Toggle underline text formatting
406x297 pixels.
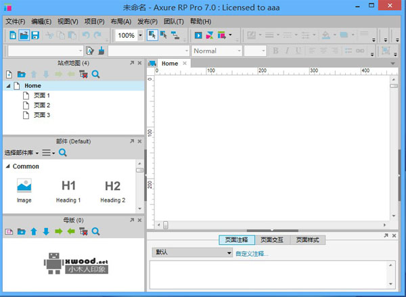pos(298,51)
